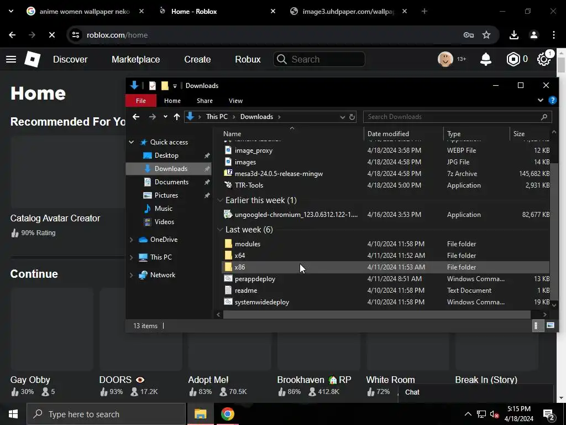Show hidden tray icons chevron

468,414
